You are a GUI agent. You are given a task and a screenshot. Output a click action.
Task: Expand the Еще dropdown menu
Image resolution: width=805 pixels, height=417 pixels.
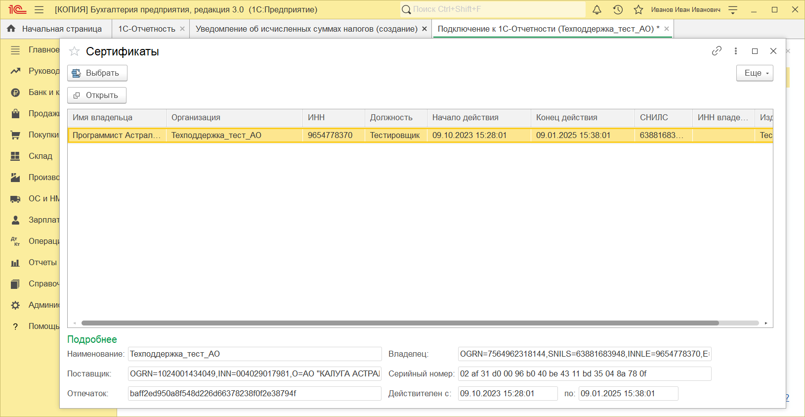tap(755, 73)
